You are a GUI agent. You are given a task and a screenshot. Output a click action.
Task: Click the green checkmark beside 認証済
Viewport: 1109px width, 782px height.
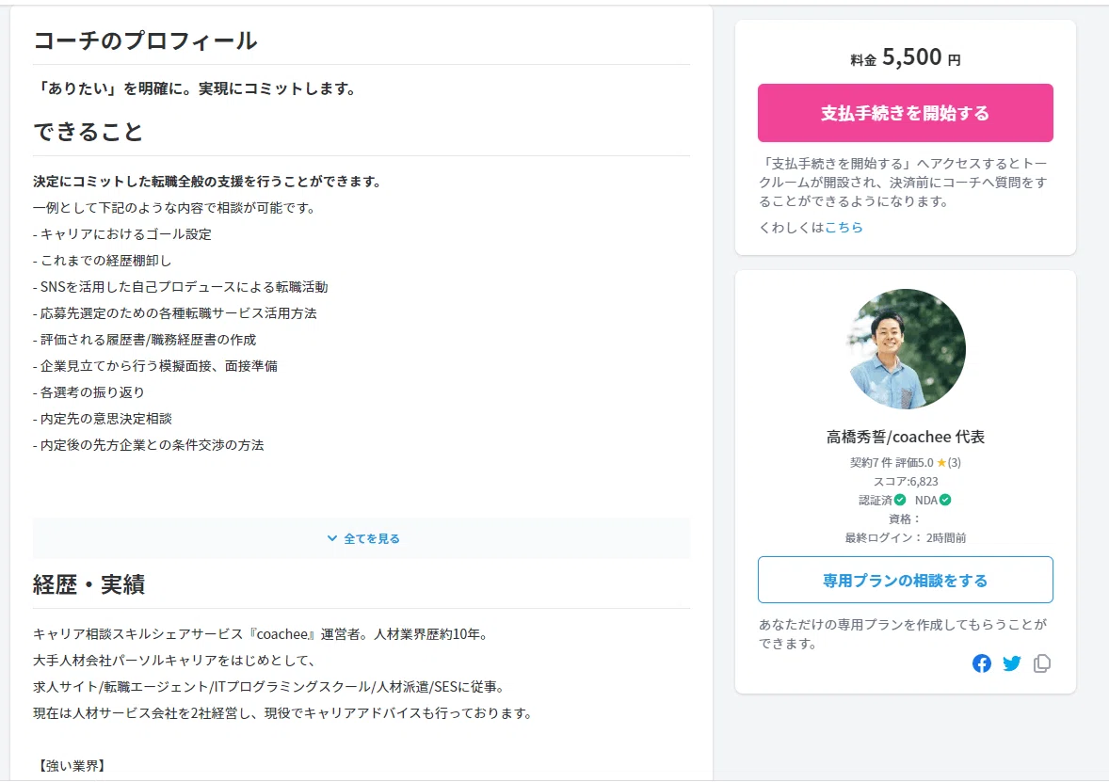pos(900,500)
